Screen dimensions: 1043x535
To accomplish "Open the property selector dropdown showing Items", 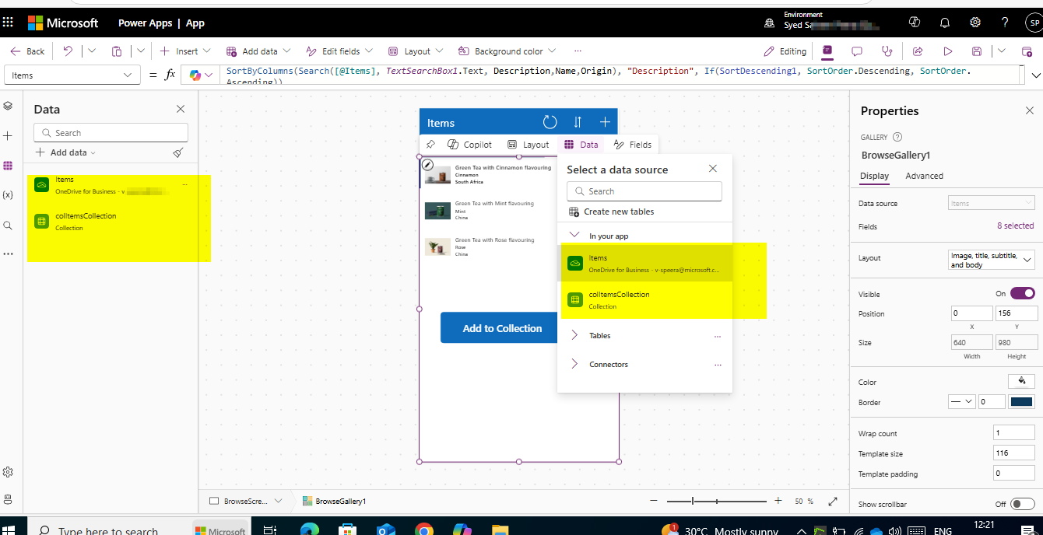I will pyautogui.click(x=72, y=75).
